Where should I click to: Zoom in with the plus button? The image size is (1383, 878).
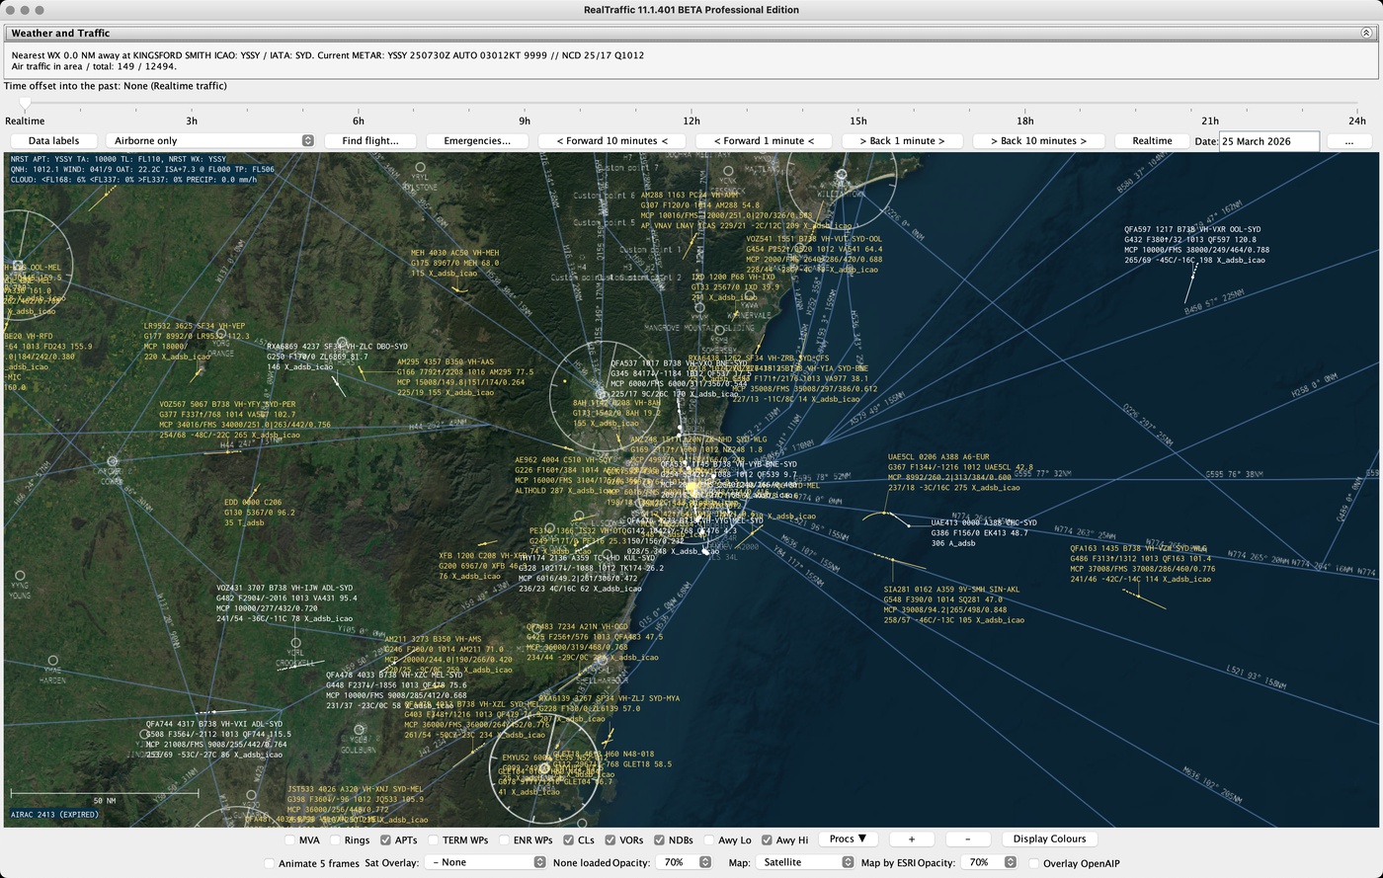[x=911, y=839]
